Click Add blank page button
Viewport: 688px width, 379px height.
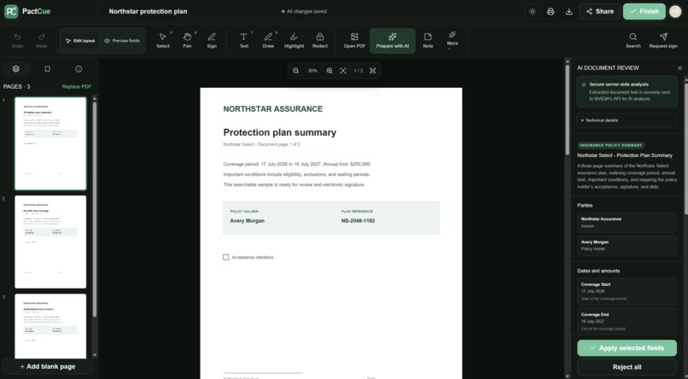tap(48, 367)
